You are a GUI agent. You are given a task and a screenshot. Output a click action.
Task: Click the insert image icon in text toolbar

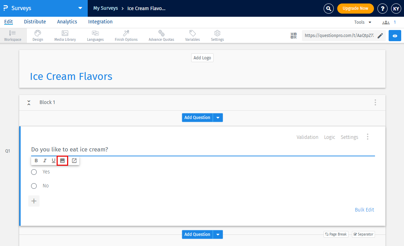click(x=62, y=161)
